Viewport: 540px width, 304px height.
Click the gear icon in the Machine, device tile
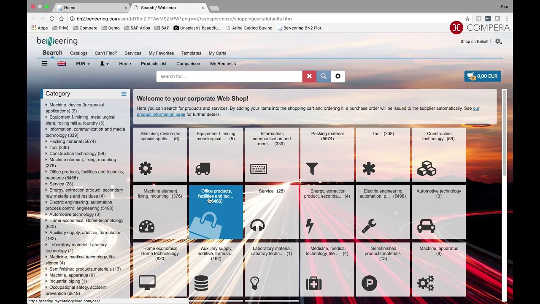[146, 168]
